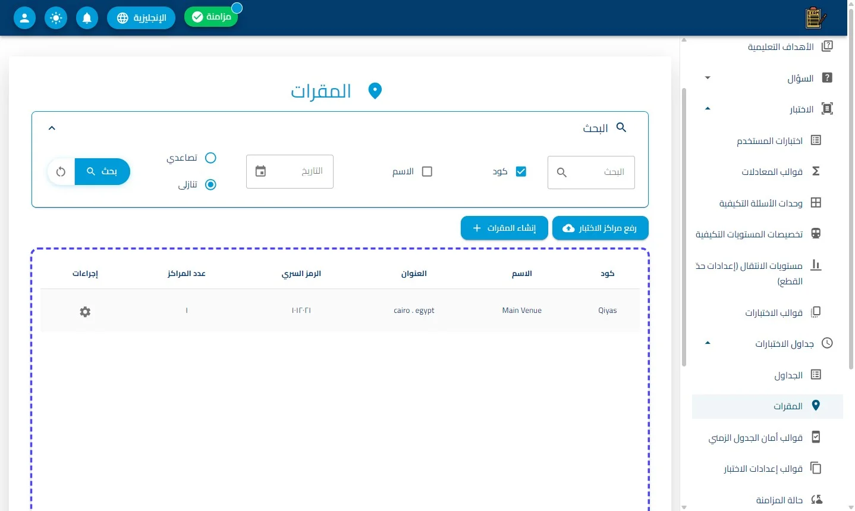Open الجداول menu item
Screen dimensions: 855x511
tap(768, 375)
